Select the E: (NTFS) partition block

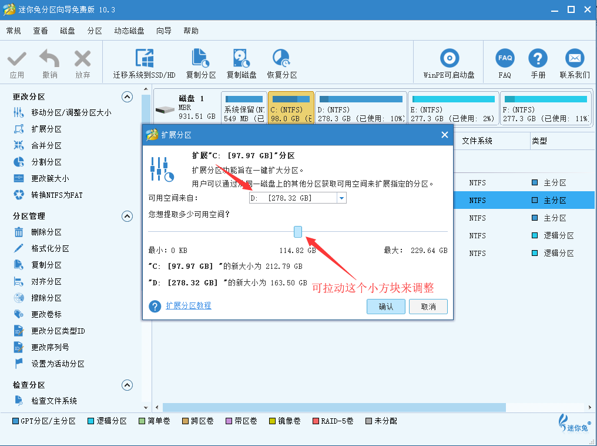click(453, 108)
